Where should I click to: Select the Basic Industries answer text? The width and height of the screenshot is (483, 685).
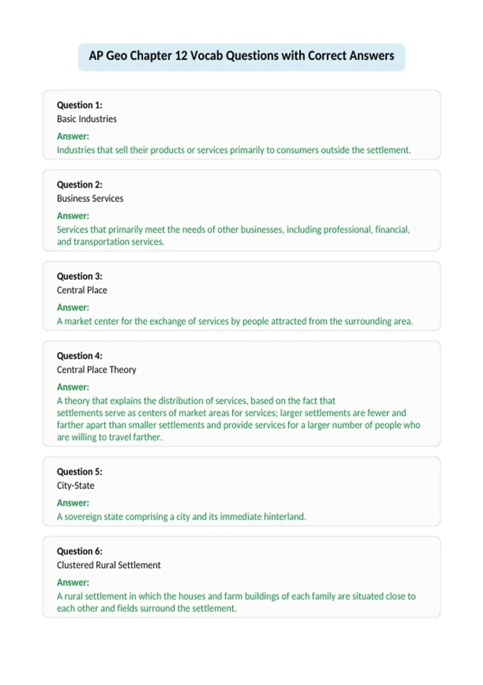coord(234,150)
